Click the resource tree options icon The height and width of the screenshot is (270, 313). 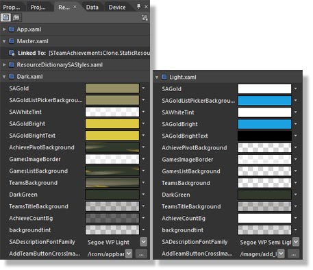coord(145,18)
